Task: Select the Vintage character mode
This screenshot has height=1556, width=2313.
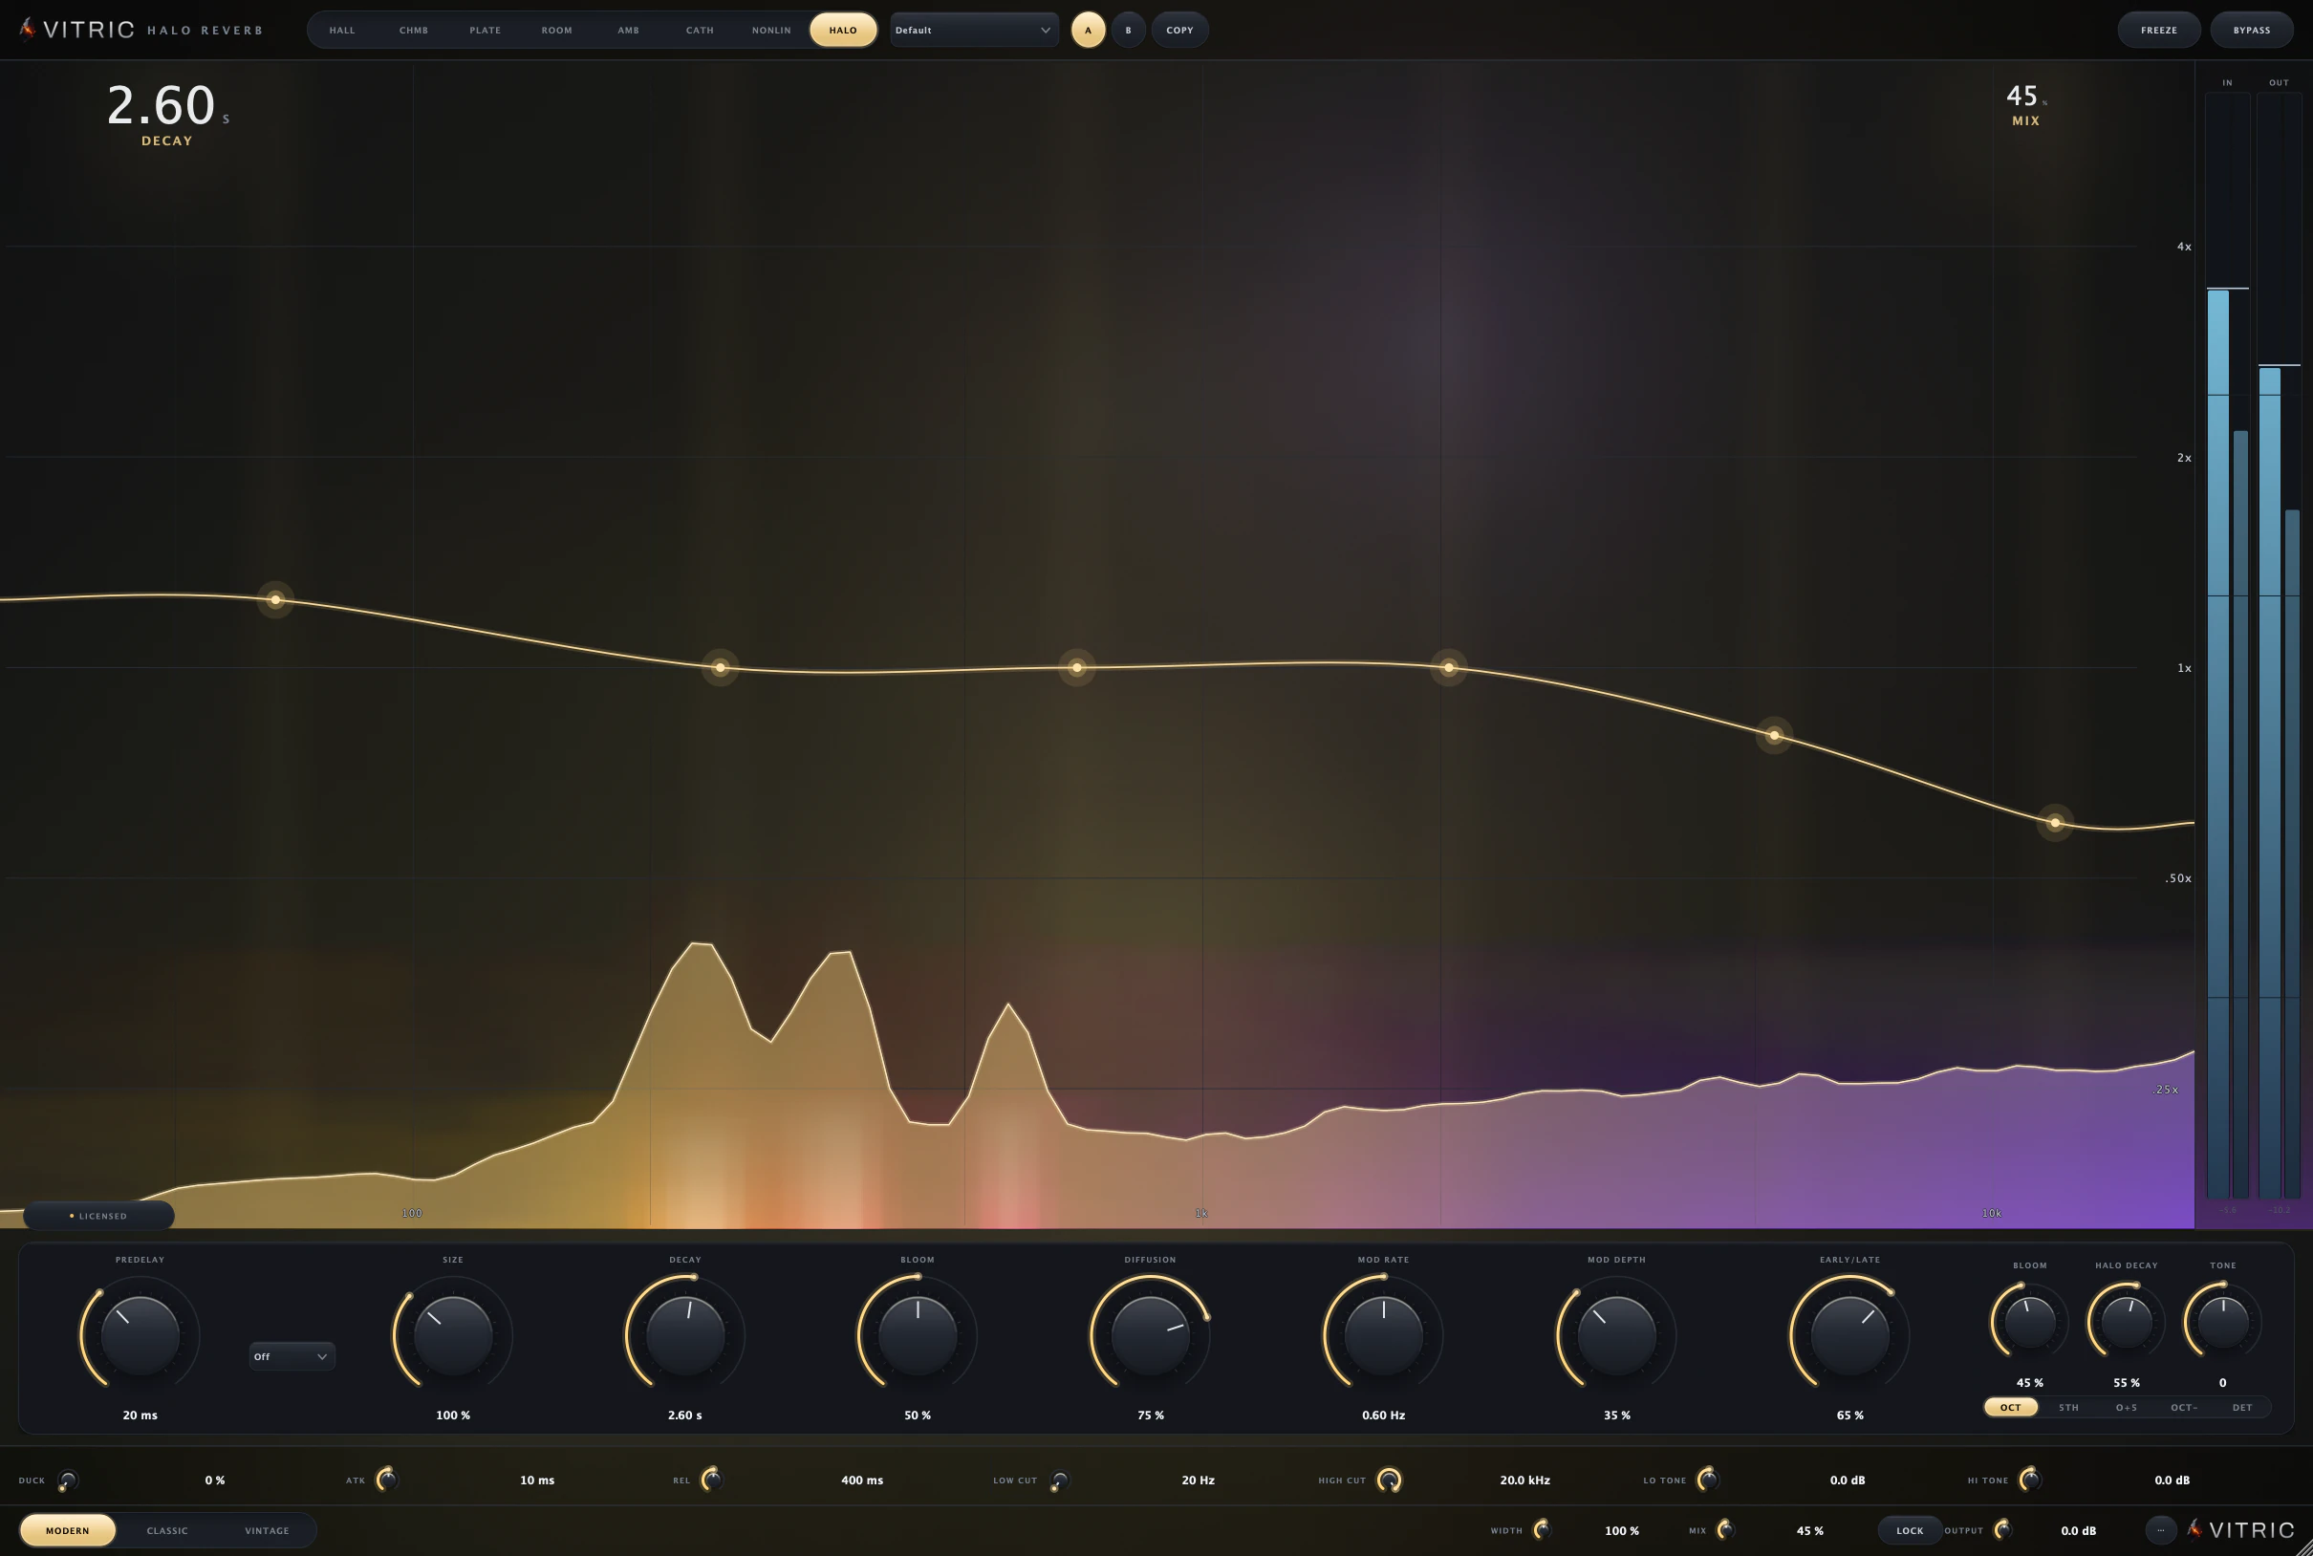Action: coord(267,1530)
